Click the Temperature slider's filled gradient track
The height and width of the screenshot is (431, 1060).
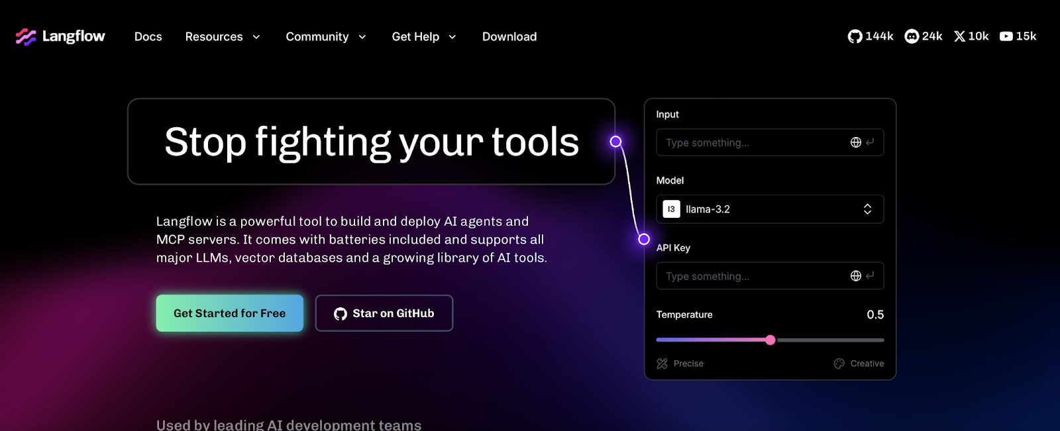(x=710, y=340)
